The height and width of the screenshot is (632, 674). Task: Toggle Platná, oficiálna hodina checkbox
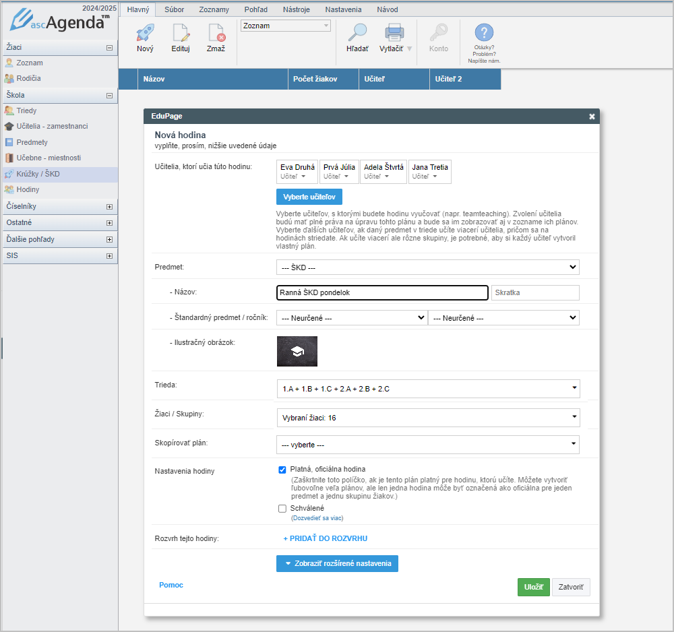[x=282, y=470]
